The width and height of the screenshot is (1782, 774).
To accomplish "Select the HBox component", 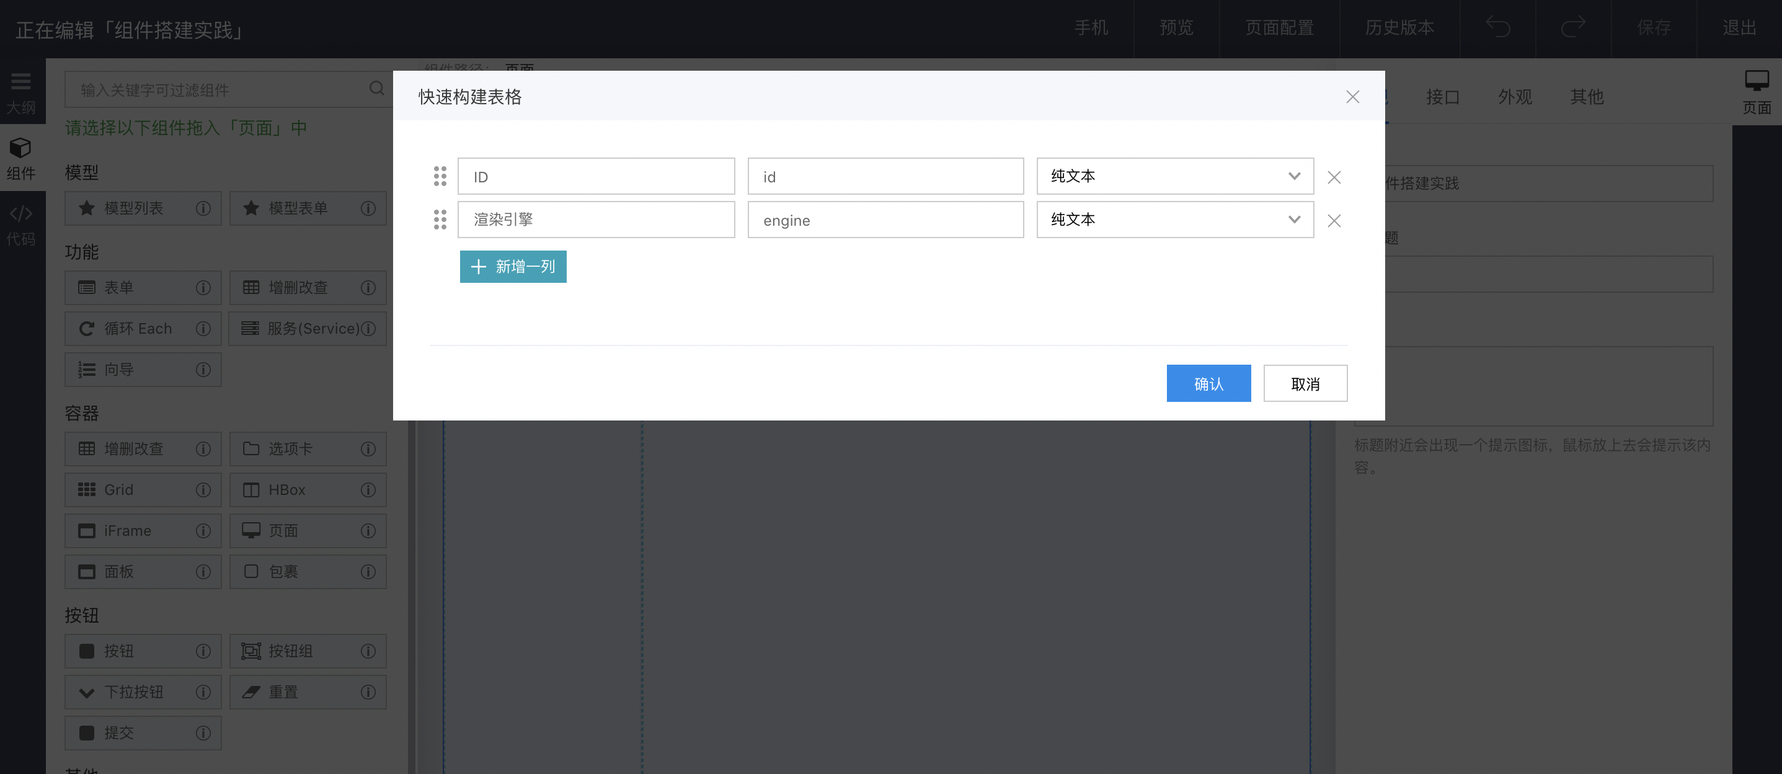I will pyautogui.click(x=308, y=490).
